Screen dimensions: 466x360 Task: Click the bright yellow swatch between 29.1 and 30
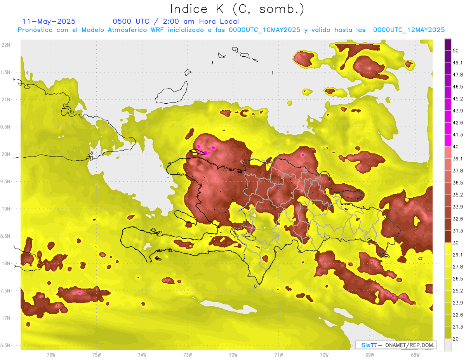[448, 249]
